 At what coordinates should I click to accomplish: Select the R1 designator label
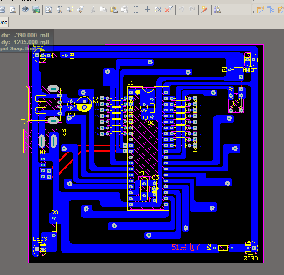pyautogui.click(x=224, y=69)
